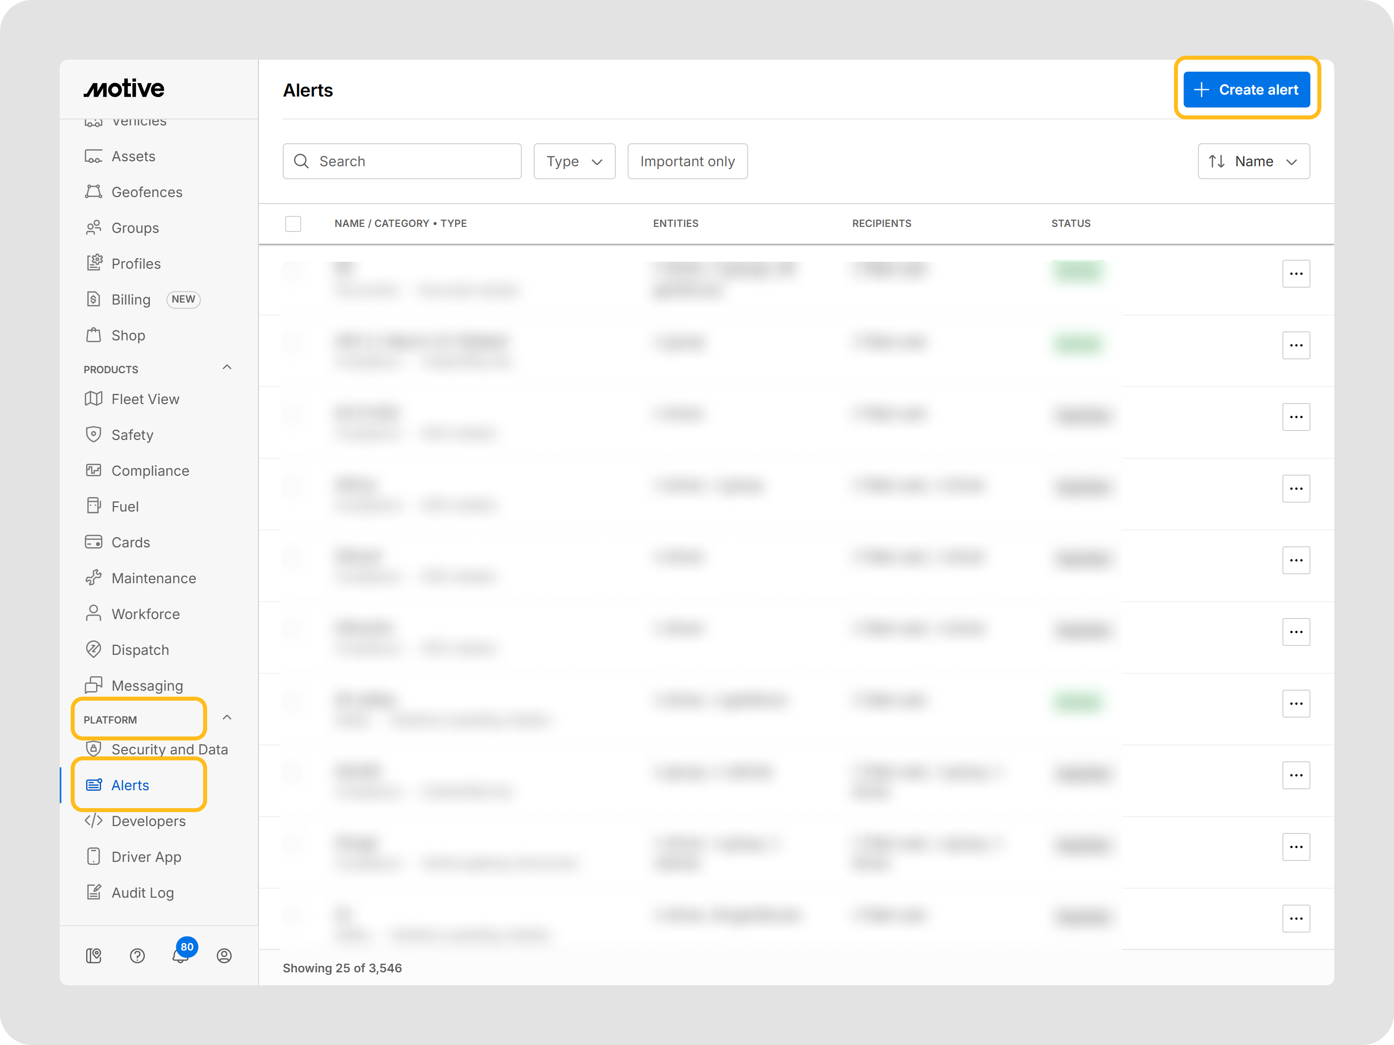Click the map location icon in footer
Image resolution: width=1394 pixels, height=1045 pixels.
(x=93, y=955)
